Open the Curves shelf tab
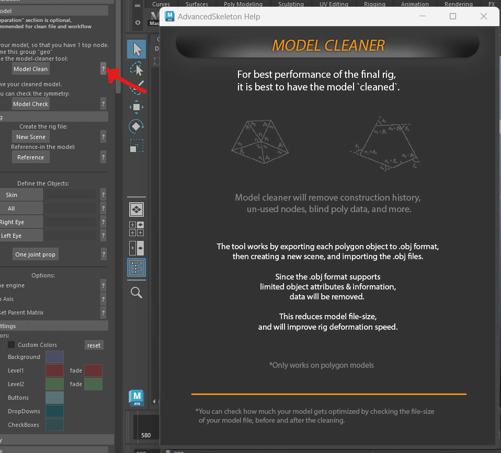 click(161, 4)
